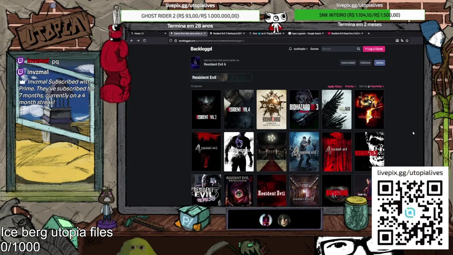Open the Editions games view
The image size is (453, 255).
click(365, 63)
